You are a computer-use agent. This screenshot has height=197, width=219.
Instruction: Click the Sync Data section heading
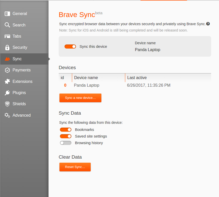(70, 113)
